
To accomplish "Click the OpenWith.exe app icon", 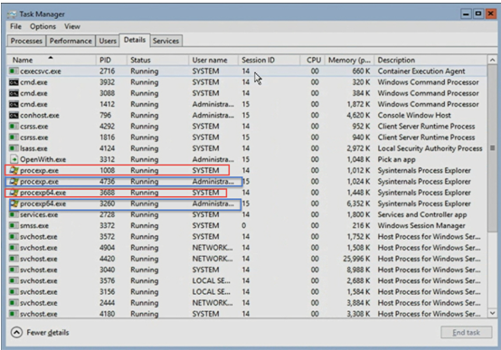I will coord(14,159).
